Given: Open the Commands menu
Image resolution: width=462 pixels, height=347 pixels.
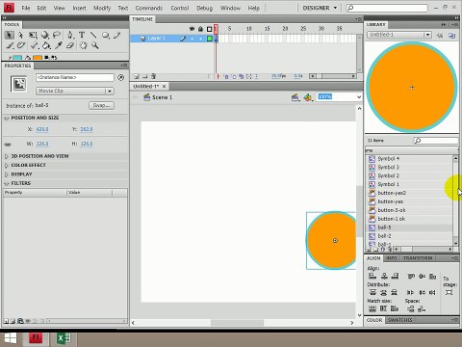Looking at the screenshot, I should tap(149, 8).
